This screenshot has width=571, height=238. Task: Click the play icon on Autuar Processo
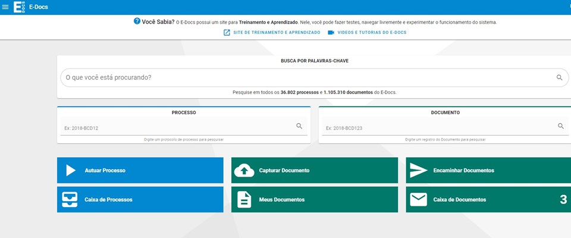pos(70,170)
